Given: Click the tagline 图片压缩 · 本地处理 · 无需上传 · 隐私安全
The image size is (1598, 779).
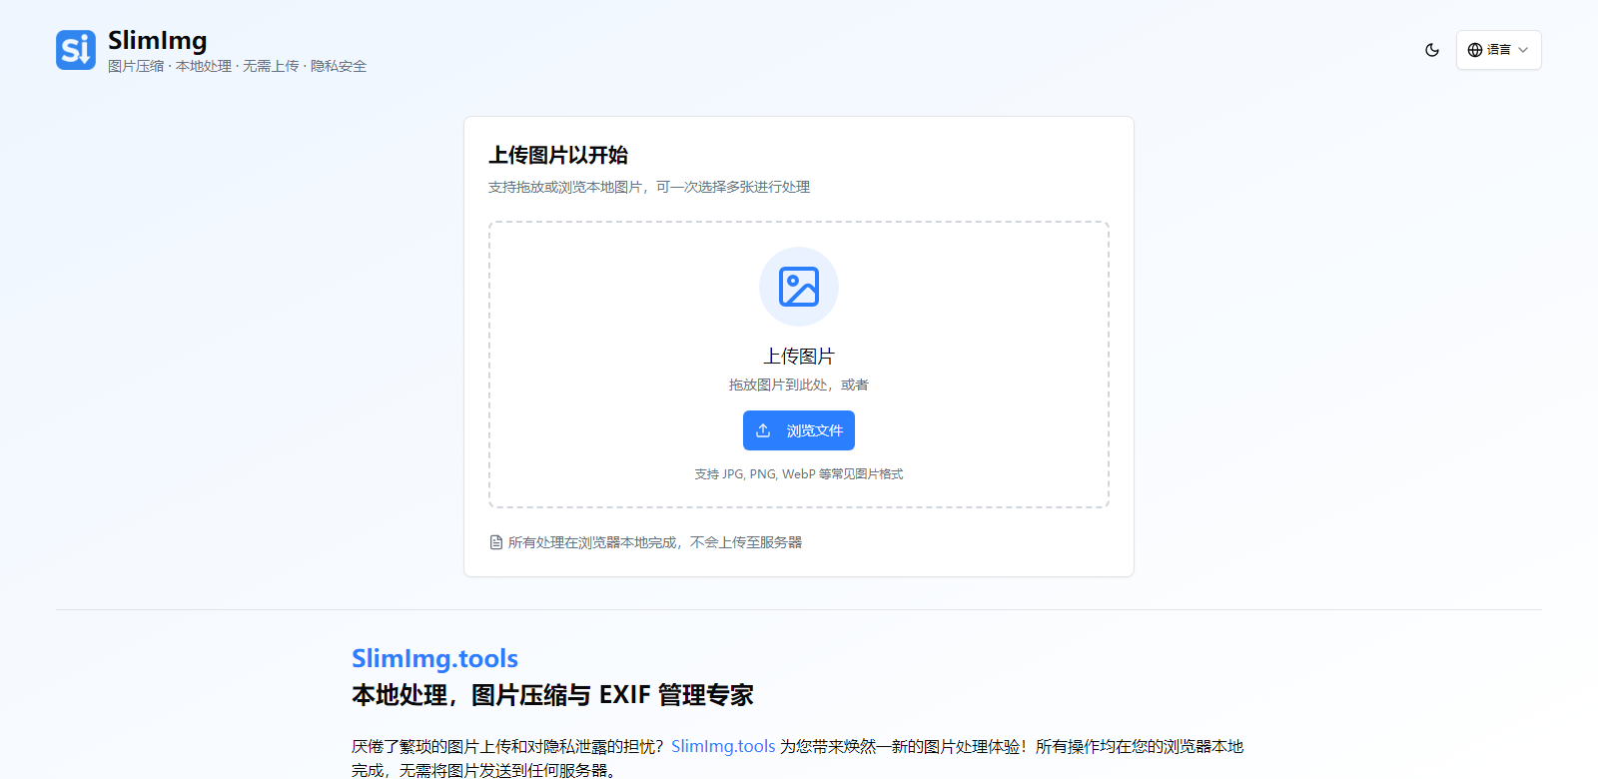Looking at the screenshot, I should click(x=238, y=66).
